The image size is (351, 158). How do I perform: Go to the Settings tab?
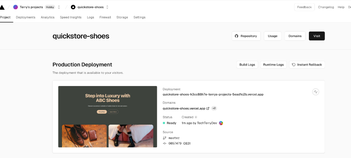coord(139,17)
